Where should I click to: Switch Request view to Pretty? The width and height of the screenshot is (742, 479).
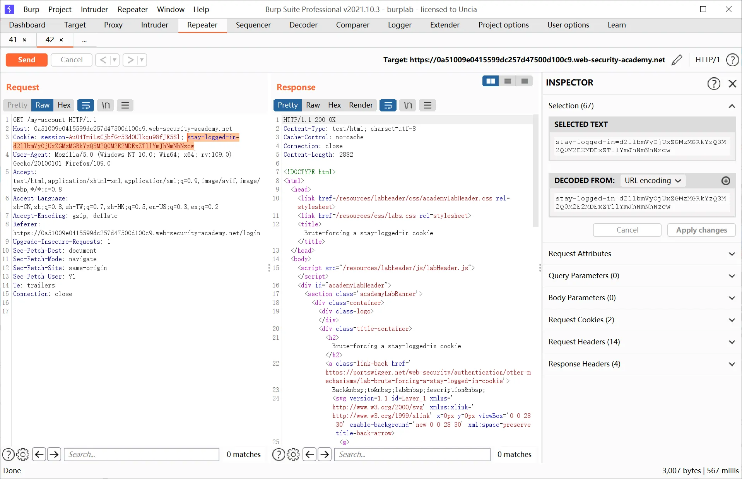coord(17,105)
